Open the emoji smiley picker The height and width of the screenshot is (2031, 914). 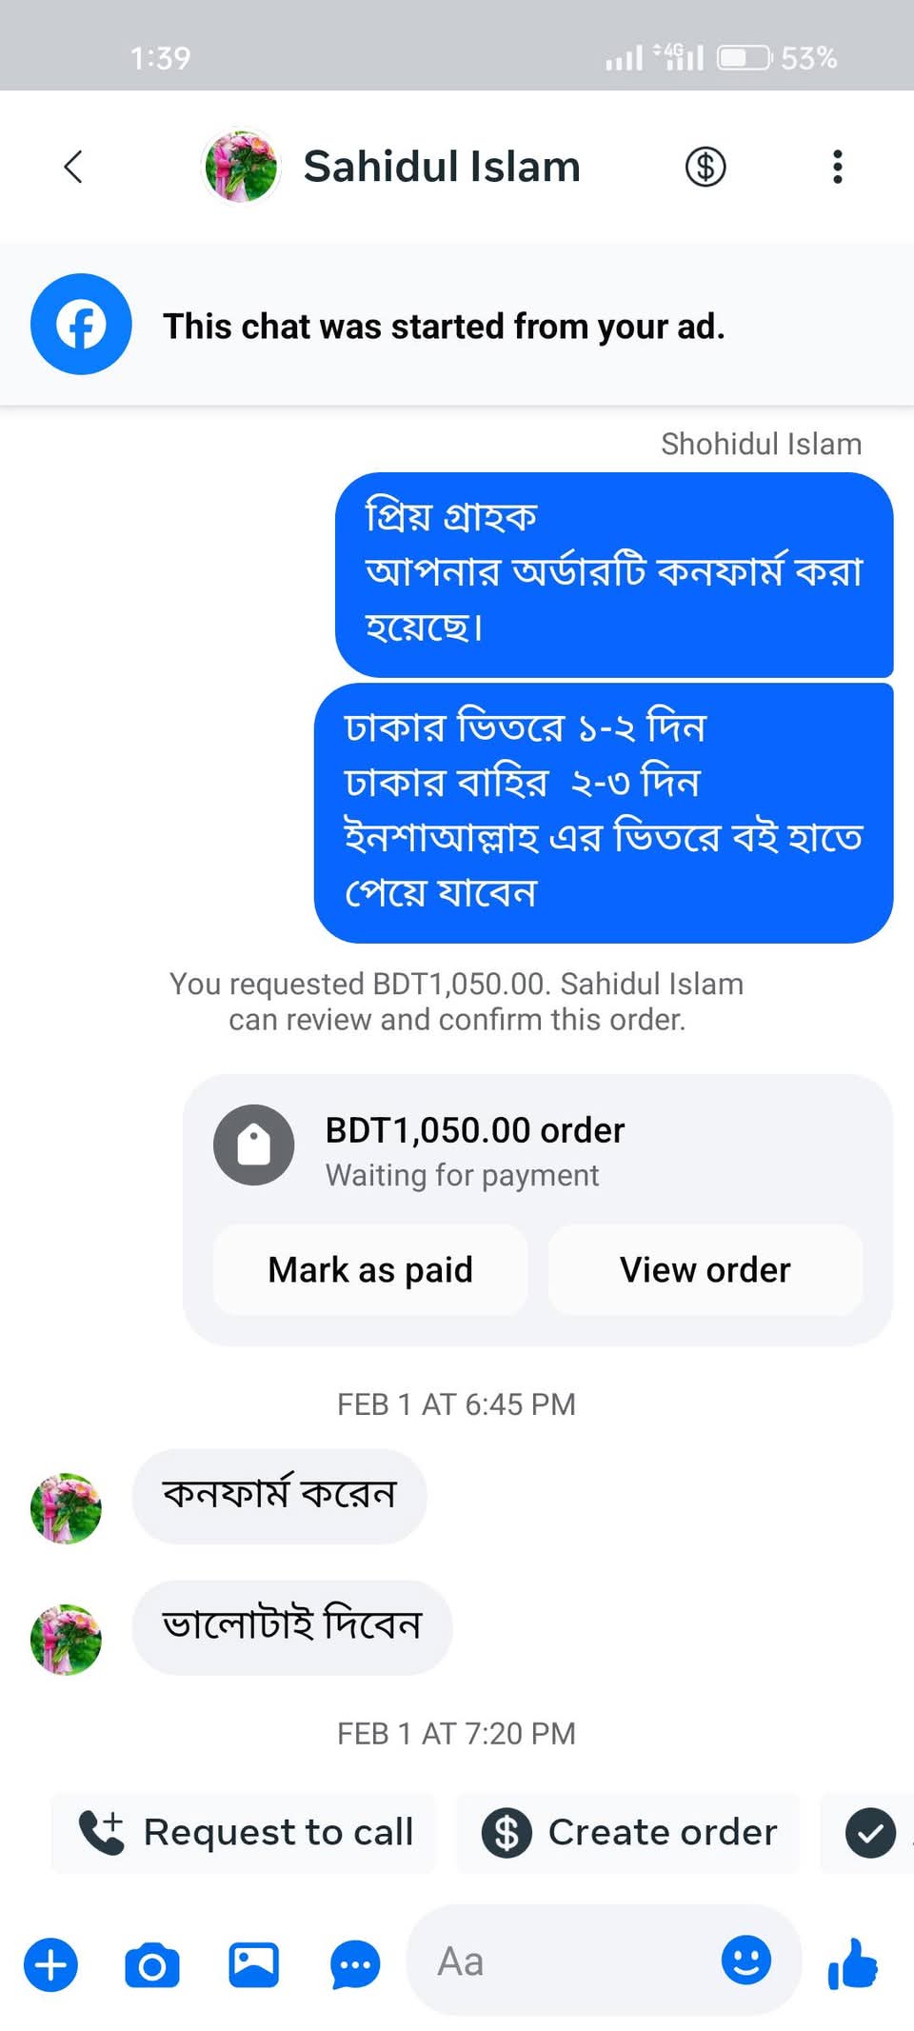(745, 1960)
